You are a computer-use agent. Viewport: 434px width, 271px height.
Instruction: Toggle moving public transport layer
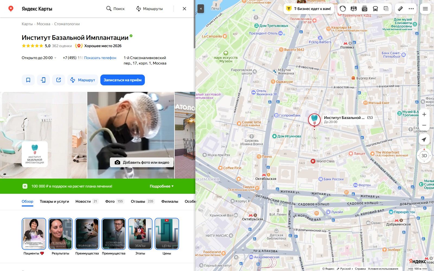375,9
